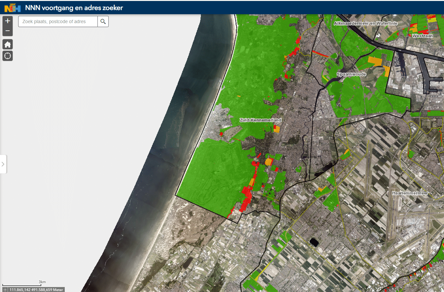Zoom in on the map

(x=8, y=21)
